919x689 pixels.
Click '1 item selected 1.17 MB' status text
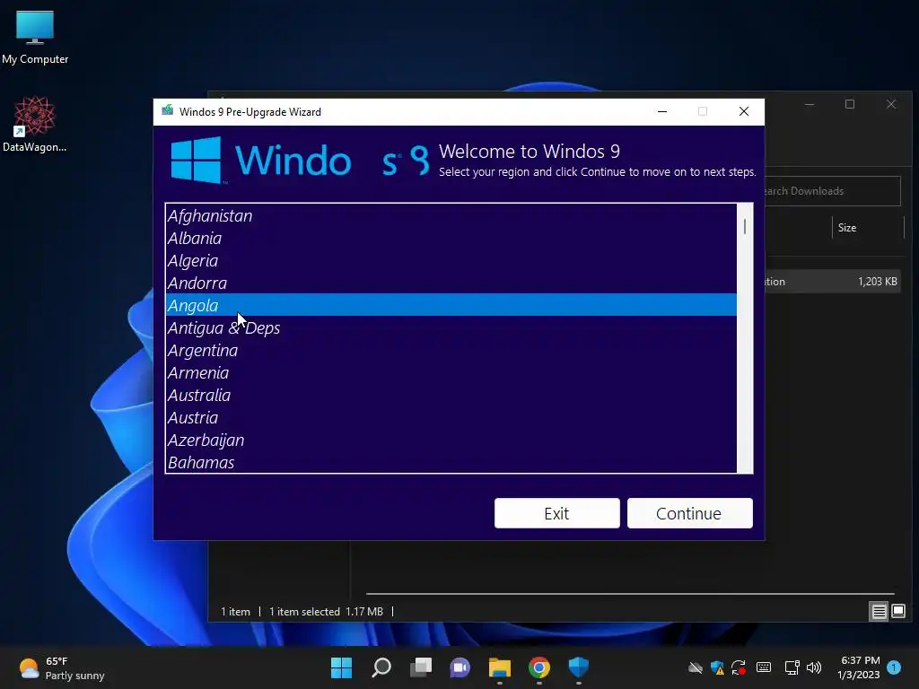pyautogui.click(x=326, y=612)
